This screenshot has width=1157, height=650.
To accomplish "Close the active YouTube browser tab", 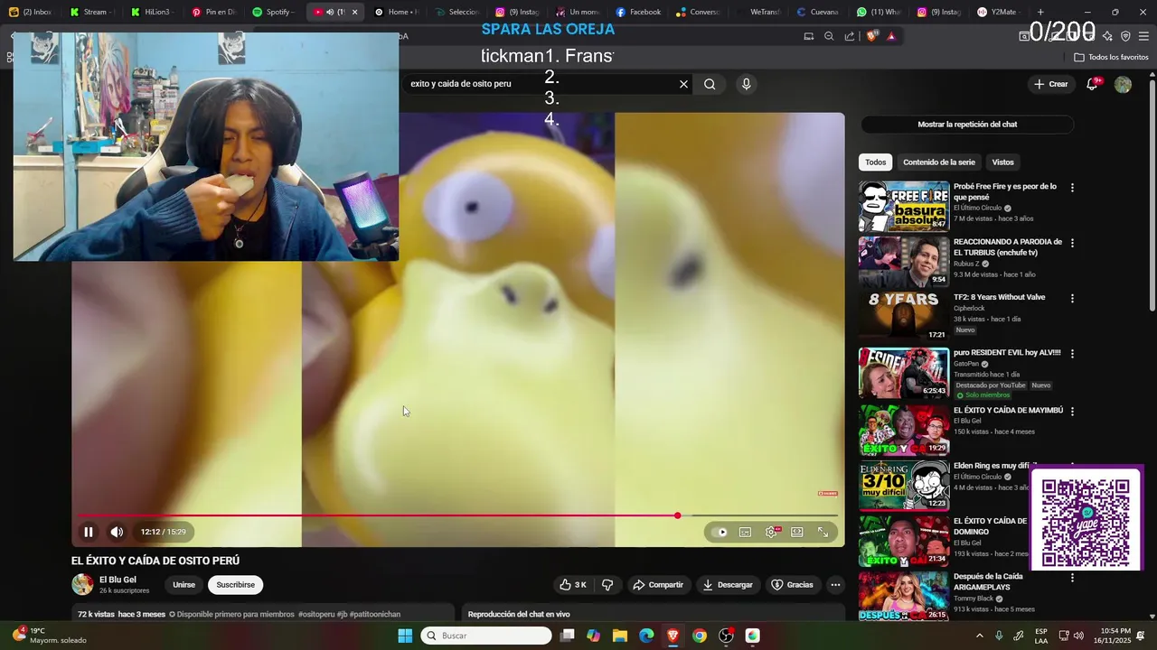I will coord(354,12).
